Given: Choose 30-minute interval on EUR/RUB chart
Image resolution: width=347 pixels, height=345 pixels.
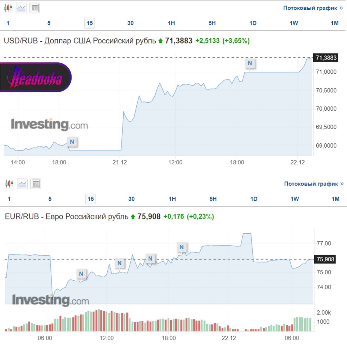Looking at the screenshot, I should 131,199.
